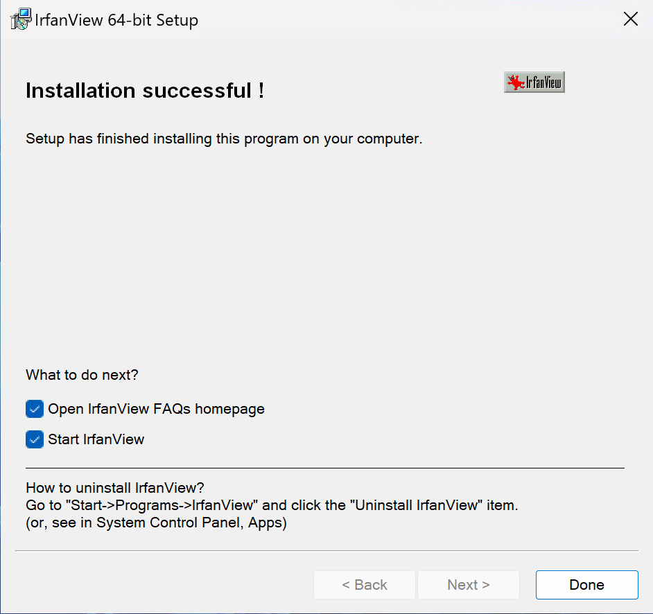Close the IrfanView Setup window
This screenshot has height=614, width=653.
[x=631, y=19]
